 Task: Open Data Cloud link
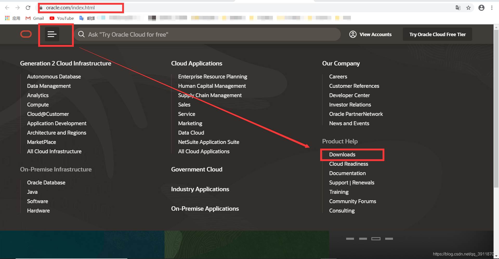191,133
